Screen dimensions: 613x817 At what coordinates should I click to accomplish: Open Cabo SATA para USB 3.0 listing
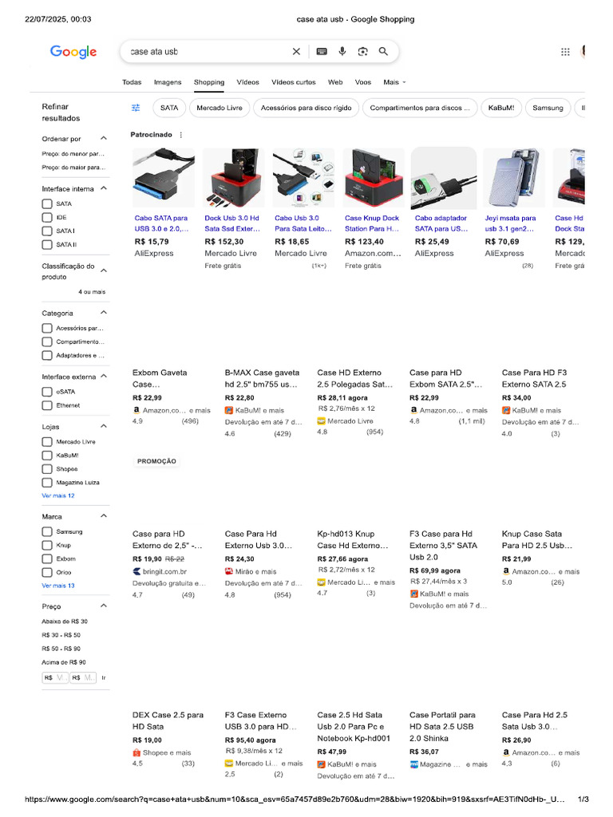click(161, 223)
